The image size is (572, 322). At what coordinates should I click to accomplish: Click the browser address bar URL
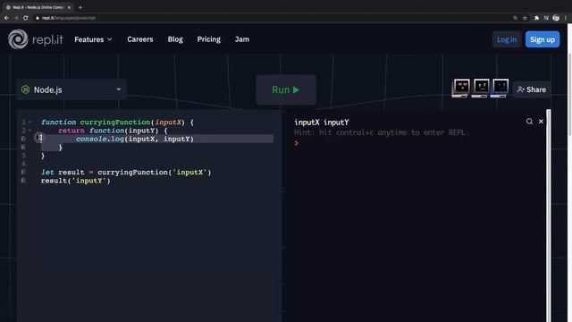point(69,18)
